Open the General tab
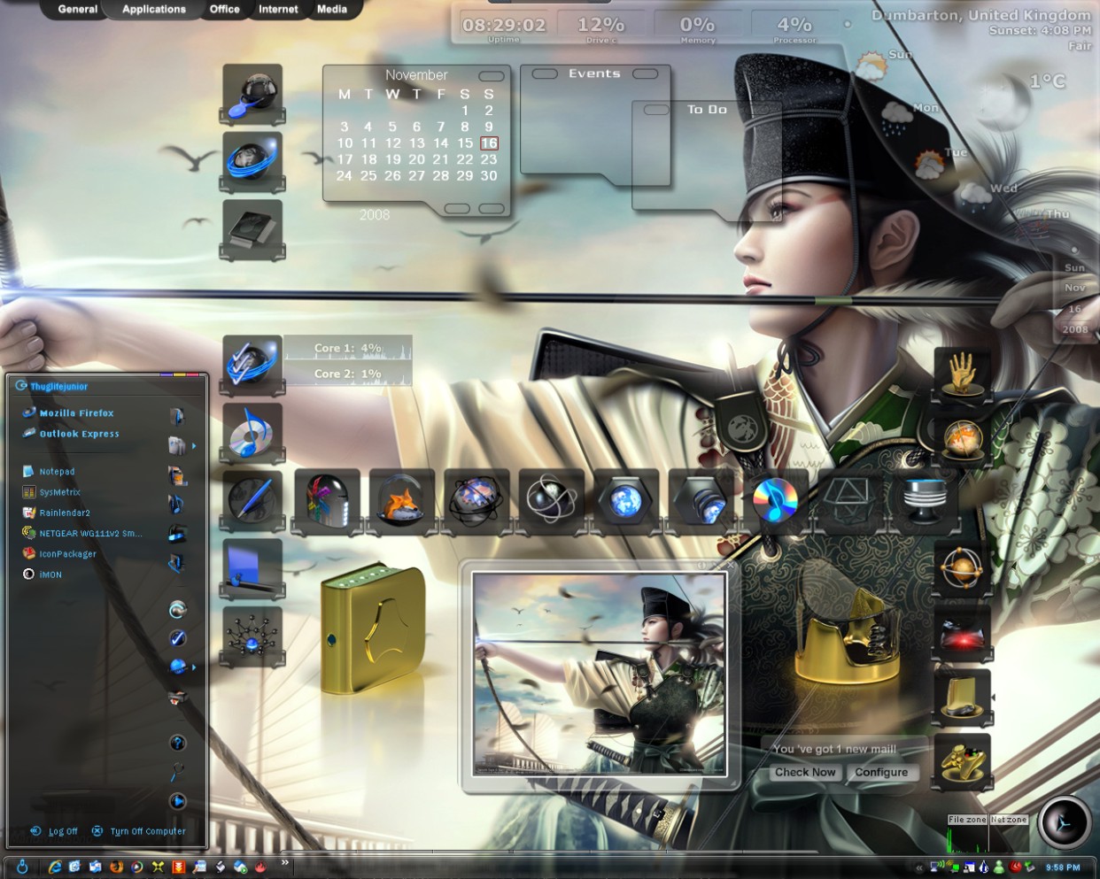1100x879 pixels. tap(78, 9)
